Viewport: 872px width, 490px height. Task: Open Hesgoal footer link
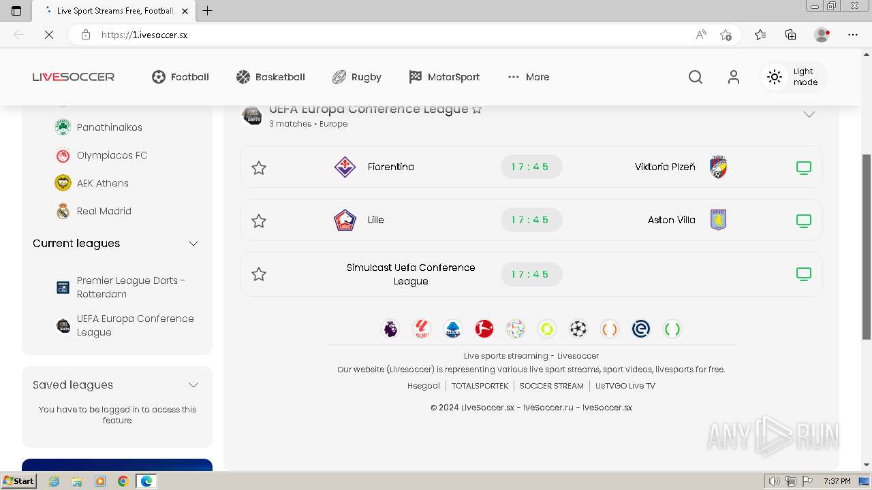(x=424, y=386)
